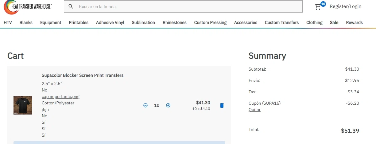Click the 'jhjh' note text
The height and width of the screenshot is (144, 376).
click(x=45, y=109)
